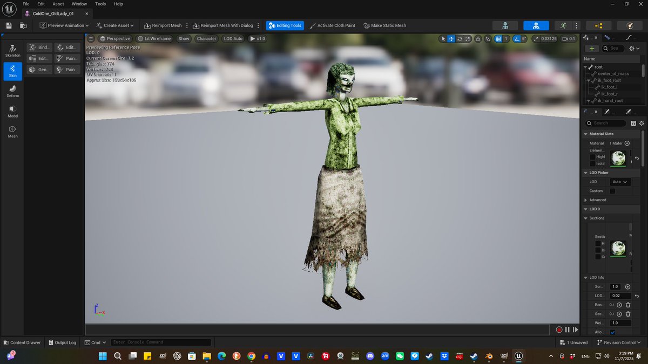This screenshot has width=648, height=364.
Task: Delete a section using the trash icon
Action: (628, 314)
